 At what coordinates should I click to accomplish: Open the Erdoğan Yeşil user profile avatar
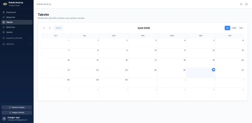coord(4,119)
